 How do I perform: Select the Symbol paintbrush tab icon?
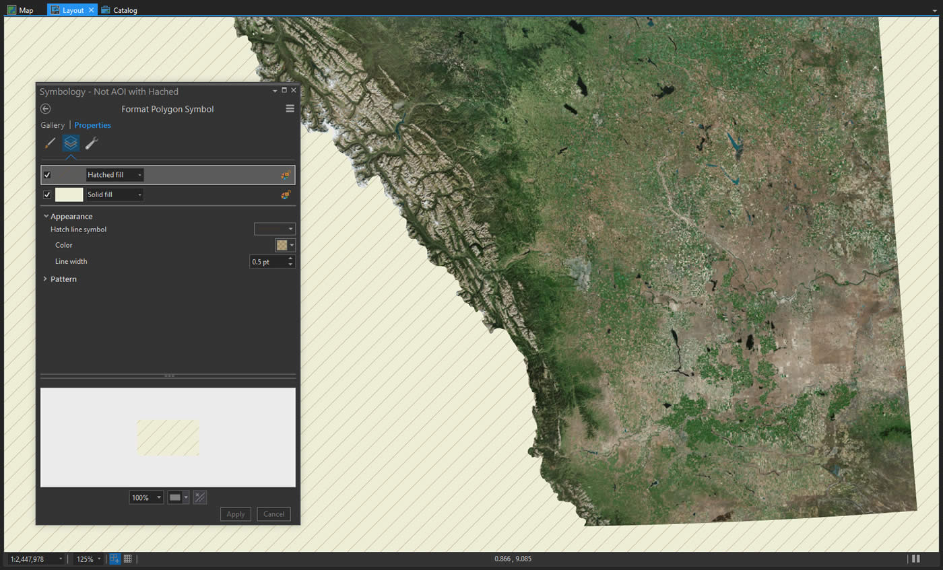[50, 143]
